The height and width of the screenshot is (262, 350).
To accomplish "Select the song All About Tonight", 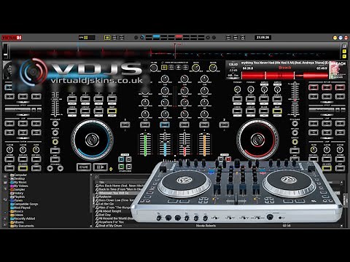I will point(110,211).
